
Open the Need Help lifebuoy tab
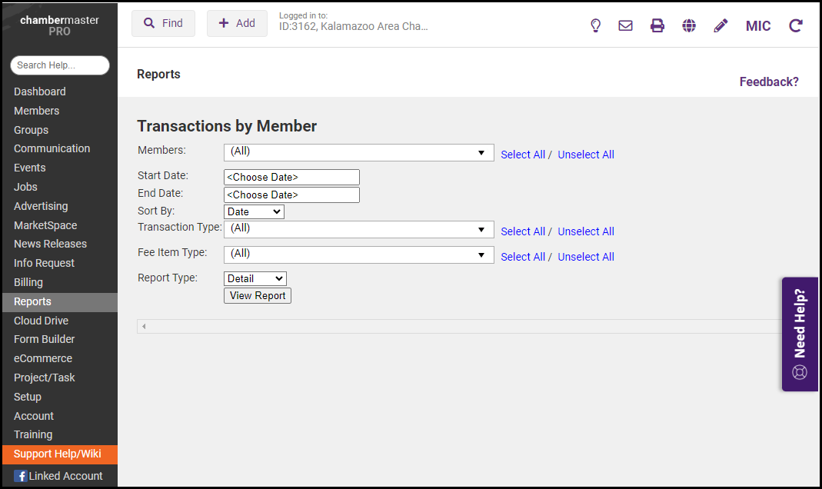point(800,334)
